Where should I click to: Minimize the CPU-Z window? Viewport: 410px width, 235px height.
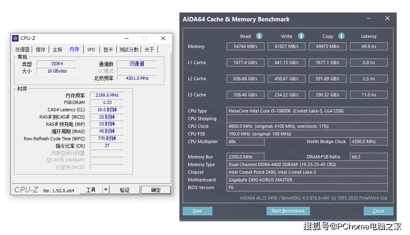[127, 38]
